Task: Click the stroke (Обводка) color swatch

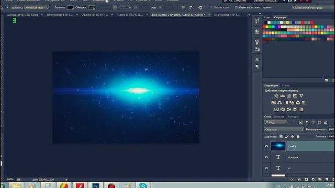Action: pos(92,8)
